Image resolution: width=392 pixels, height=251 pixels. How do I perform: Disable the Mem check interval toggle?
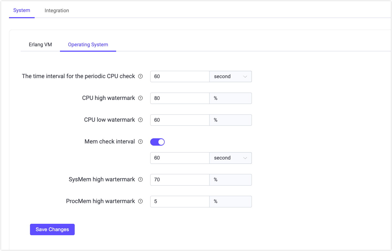(157, 142)
